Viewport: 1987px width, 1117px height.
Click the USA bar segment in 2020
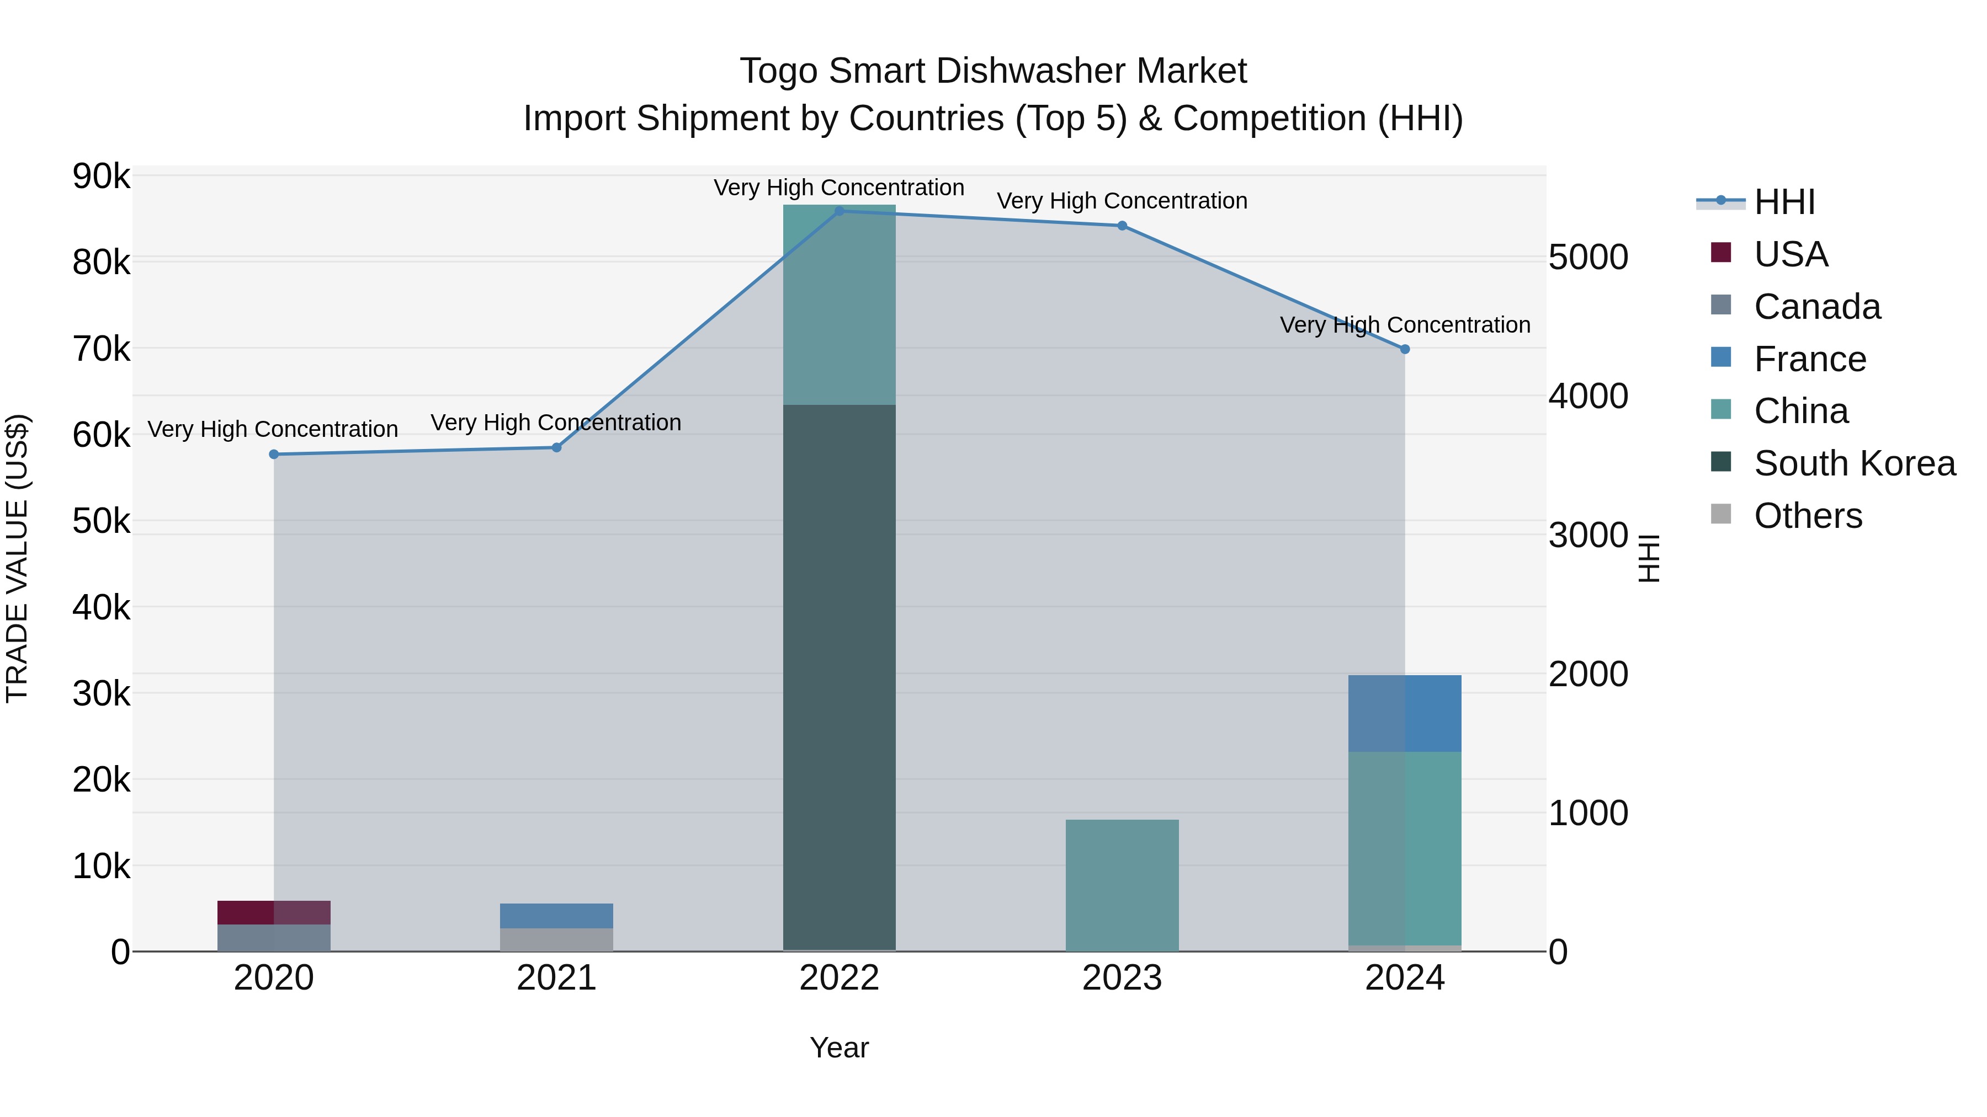point(274,913)
